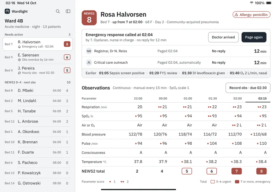This screenshot has height=192, width=277.
Task: Click the hourly obs repeat icon for Pereira
Action: [x=19, y=73]
